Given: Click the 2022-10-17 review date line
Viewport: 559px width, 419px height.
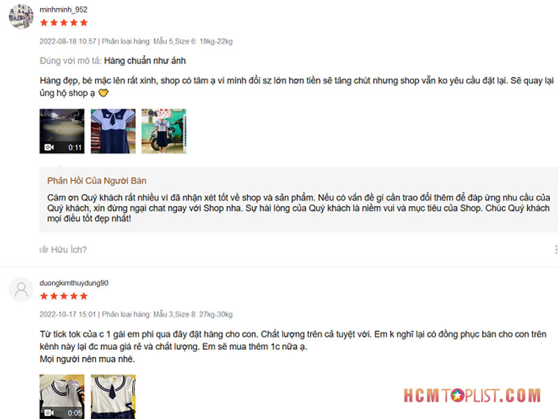Looking at the screenshot, I should click(136, 314).
